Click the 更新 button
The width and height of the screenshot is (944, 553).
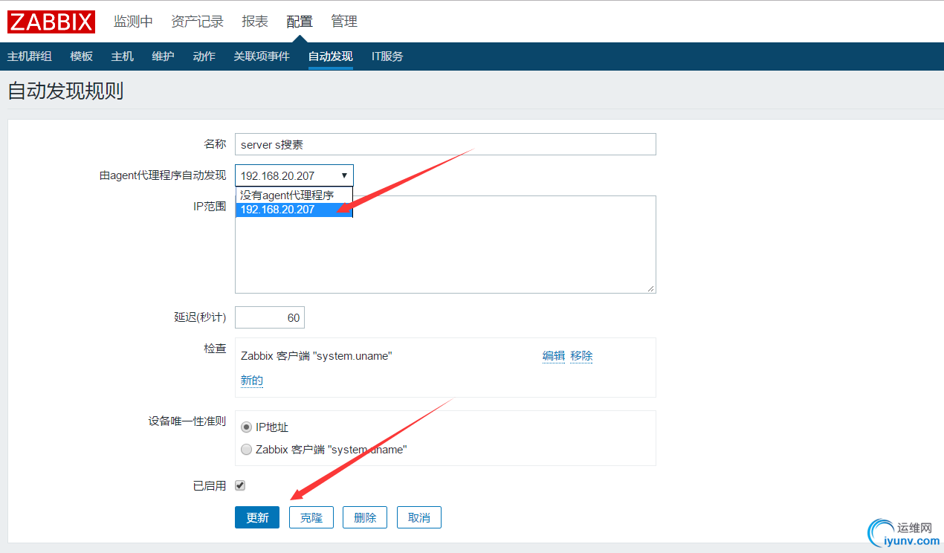[x=257, y=517]
